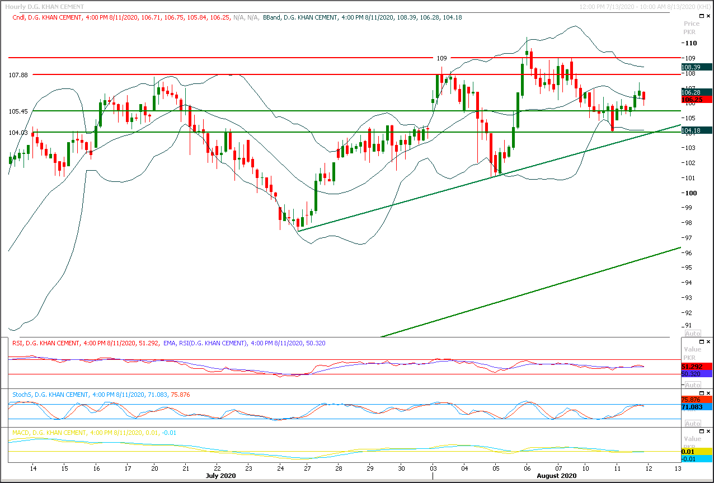
Task: Click the 51.292 RSI value tag
Action: click(x=697, y=367)
